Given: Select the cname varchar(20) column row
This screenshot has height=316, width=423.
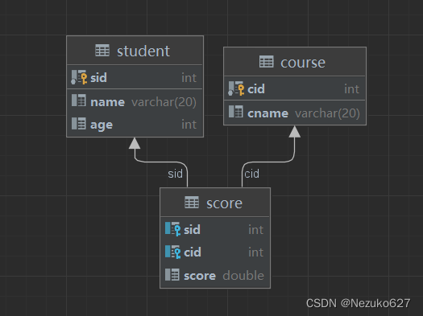Looking at the screenshot, I should click(x=295, y=113).
